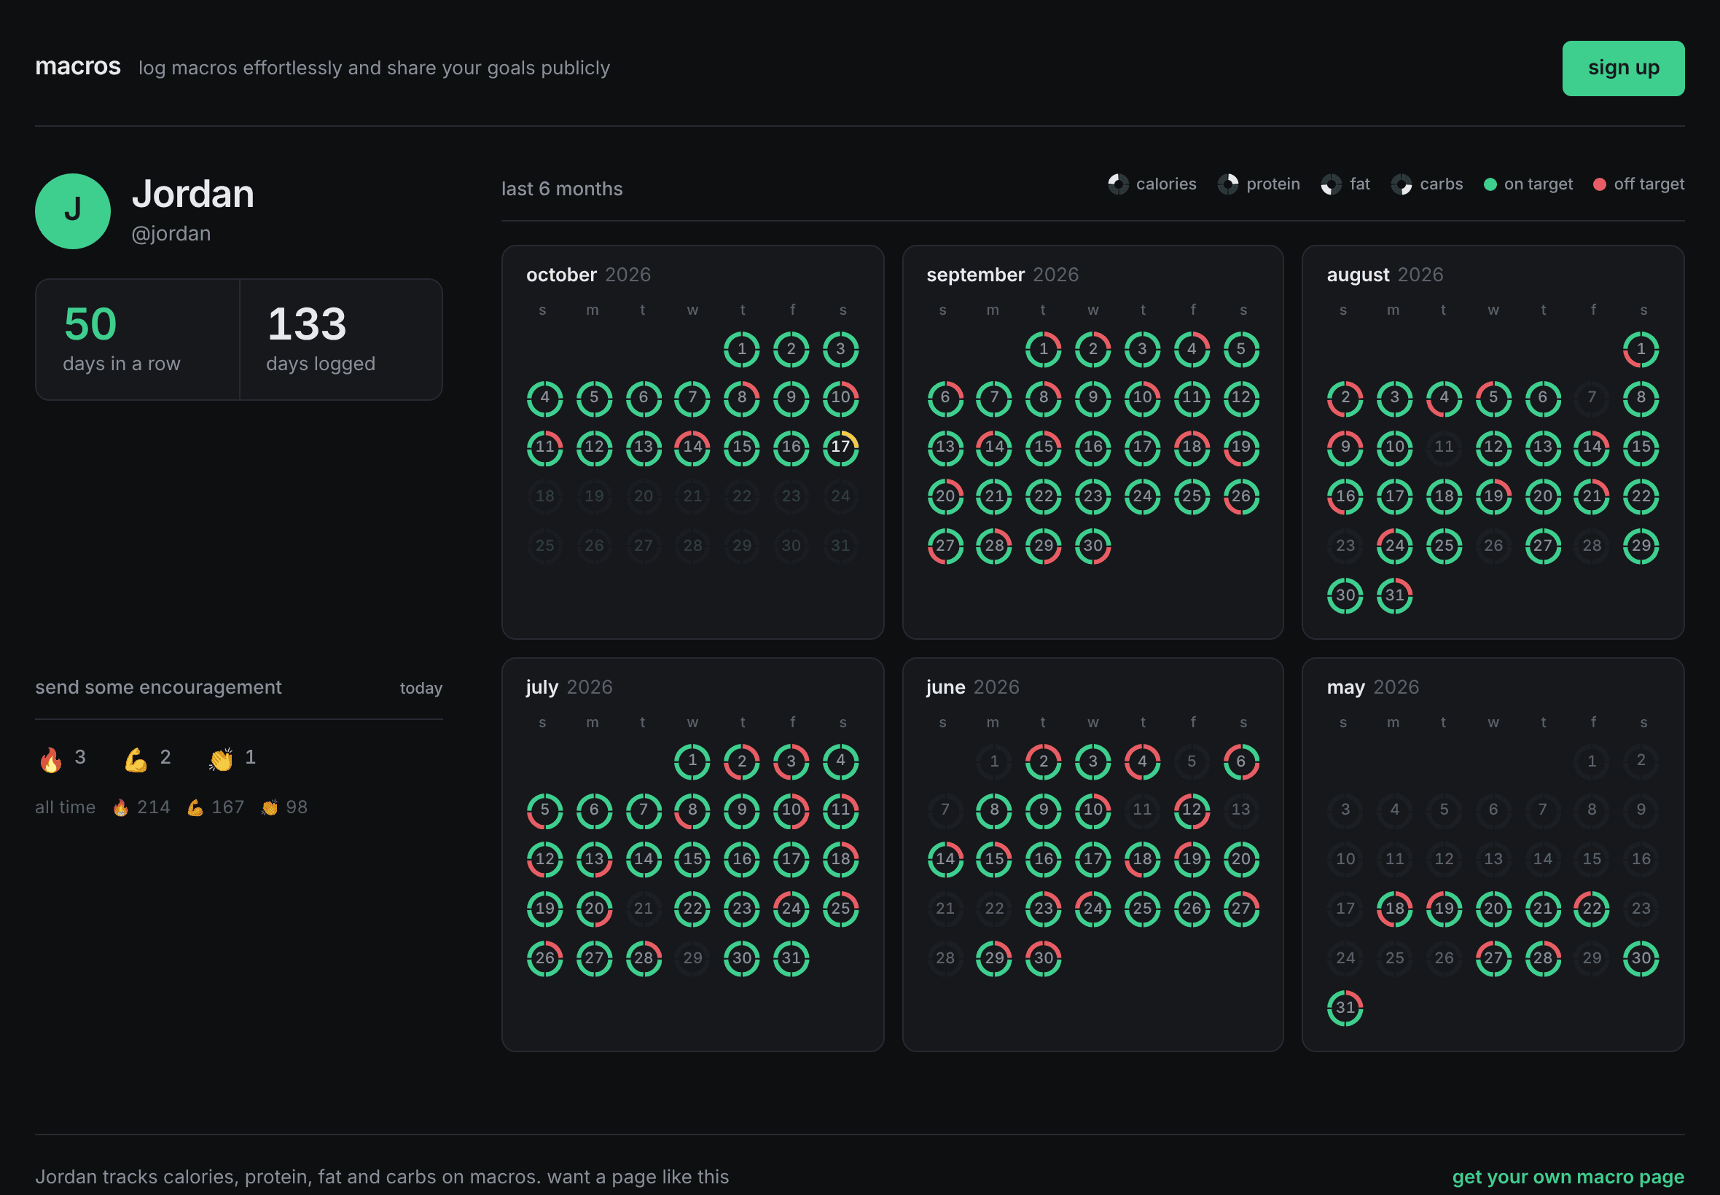Click the carbs ring legend icon

pos(1402,184)
